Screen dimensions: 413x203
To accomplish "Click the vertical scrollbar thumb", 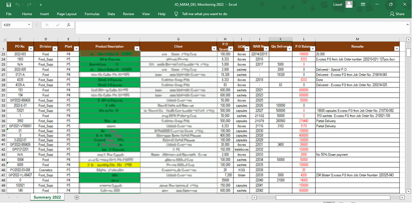I will 408,53.
